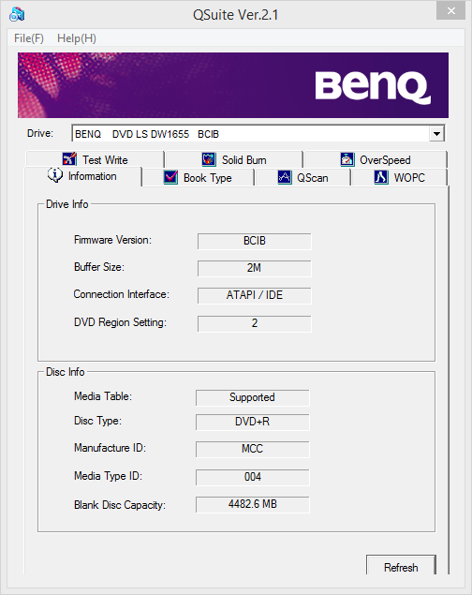Viewport: 472px width, 595px height.
Task: Click the Media Table value Supported
Action: [x=253, y=397]
